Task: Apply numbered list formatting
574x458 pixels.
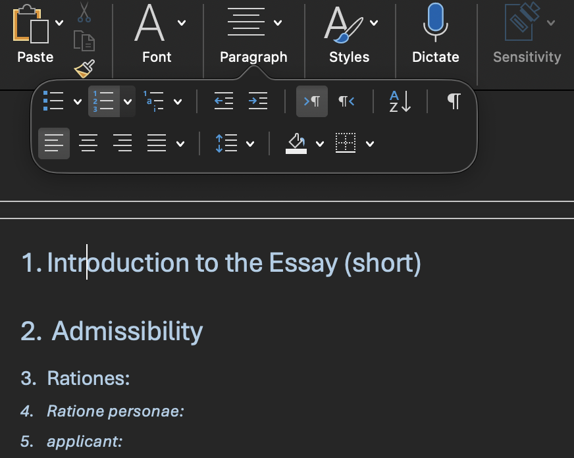Action: (x=104, y=101)
